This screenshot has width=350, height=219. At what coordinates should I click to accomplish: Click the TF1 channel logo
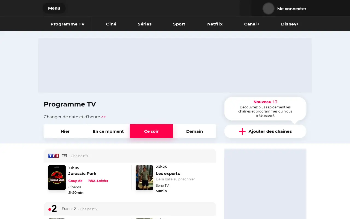point(54,156)
